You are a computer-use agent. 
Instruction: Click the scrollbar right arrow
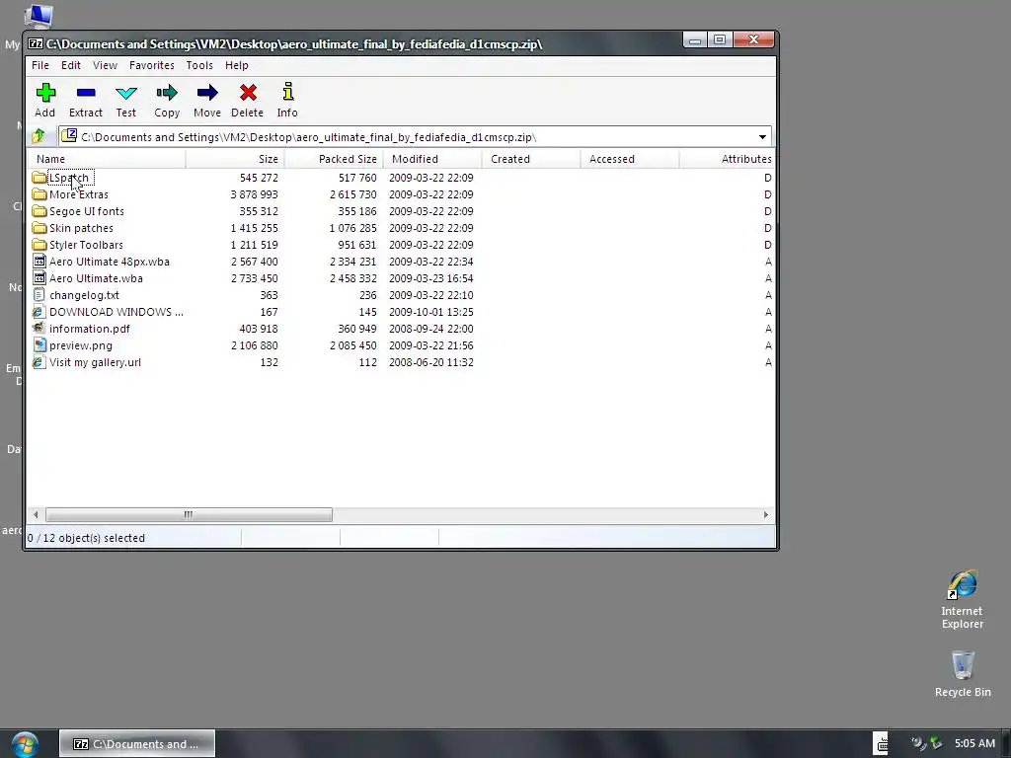pos(765,514)
